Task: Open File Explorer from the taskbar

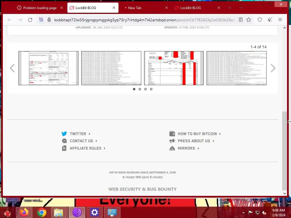Action: pyautogui.click(x=59, y=212)
